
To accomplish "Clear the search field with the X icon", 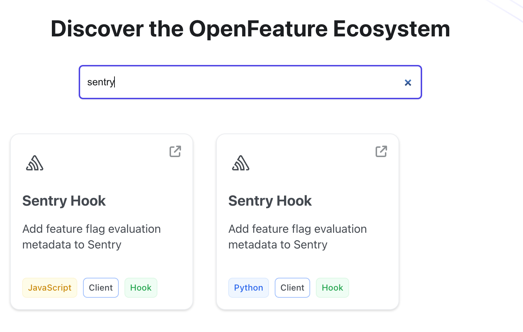I will (408, 82).
